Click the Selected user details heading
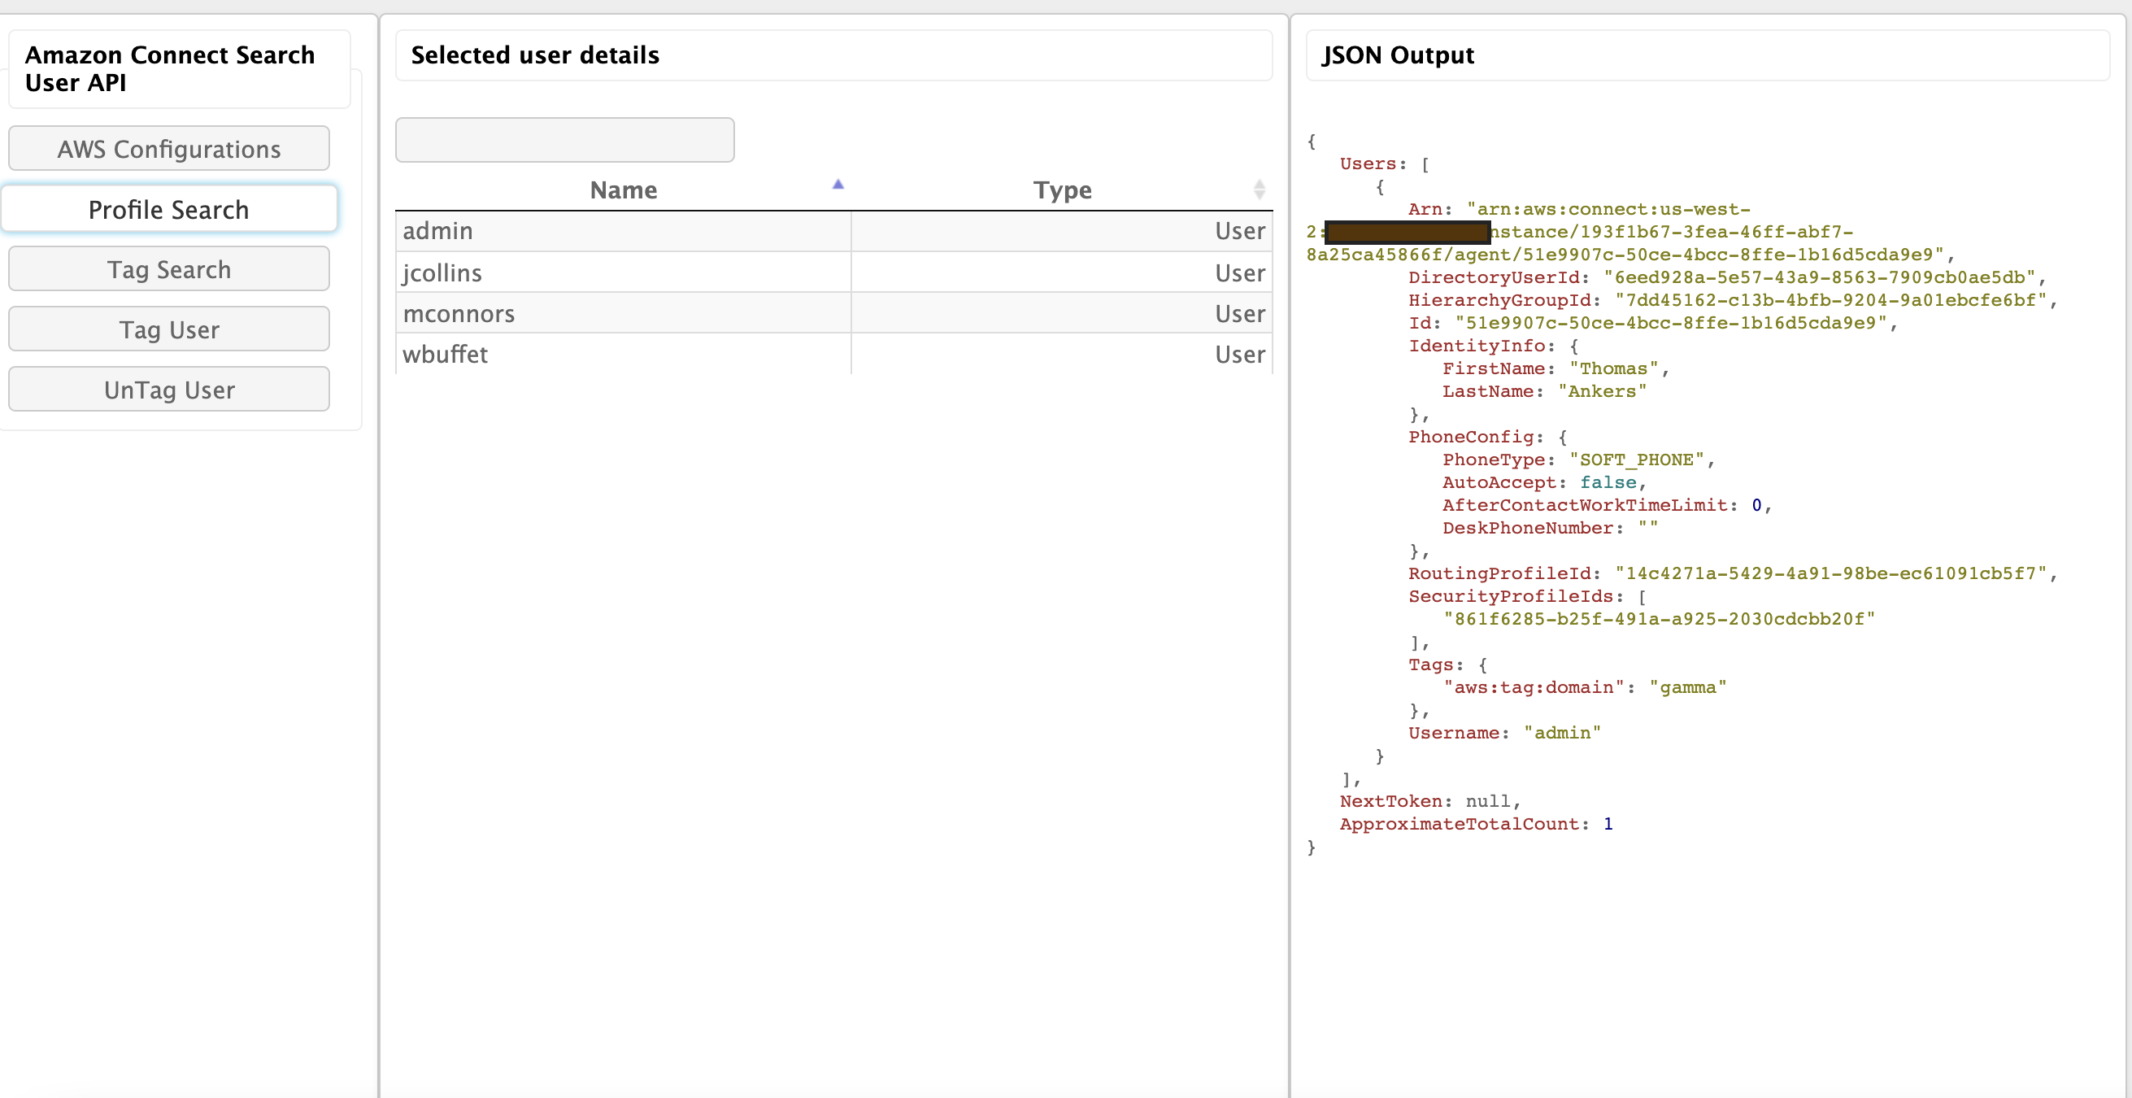 coord(535,55)
